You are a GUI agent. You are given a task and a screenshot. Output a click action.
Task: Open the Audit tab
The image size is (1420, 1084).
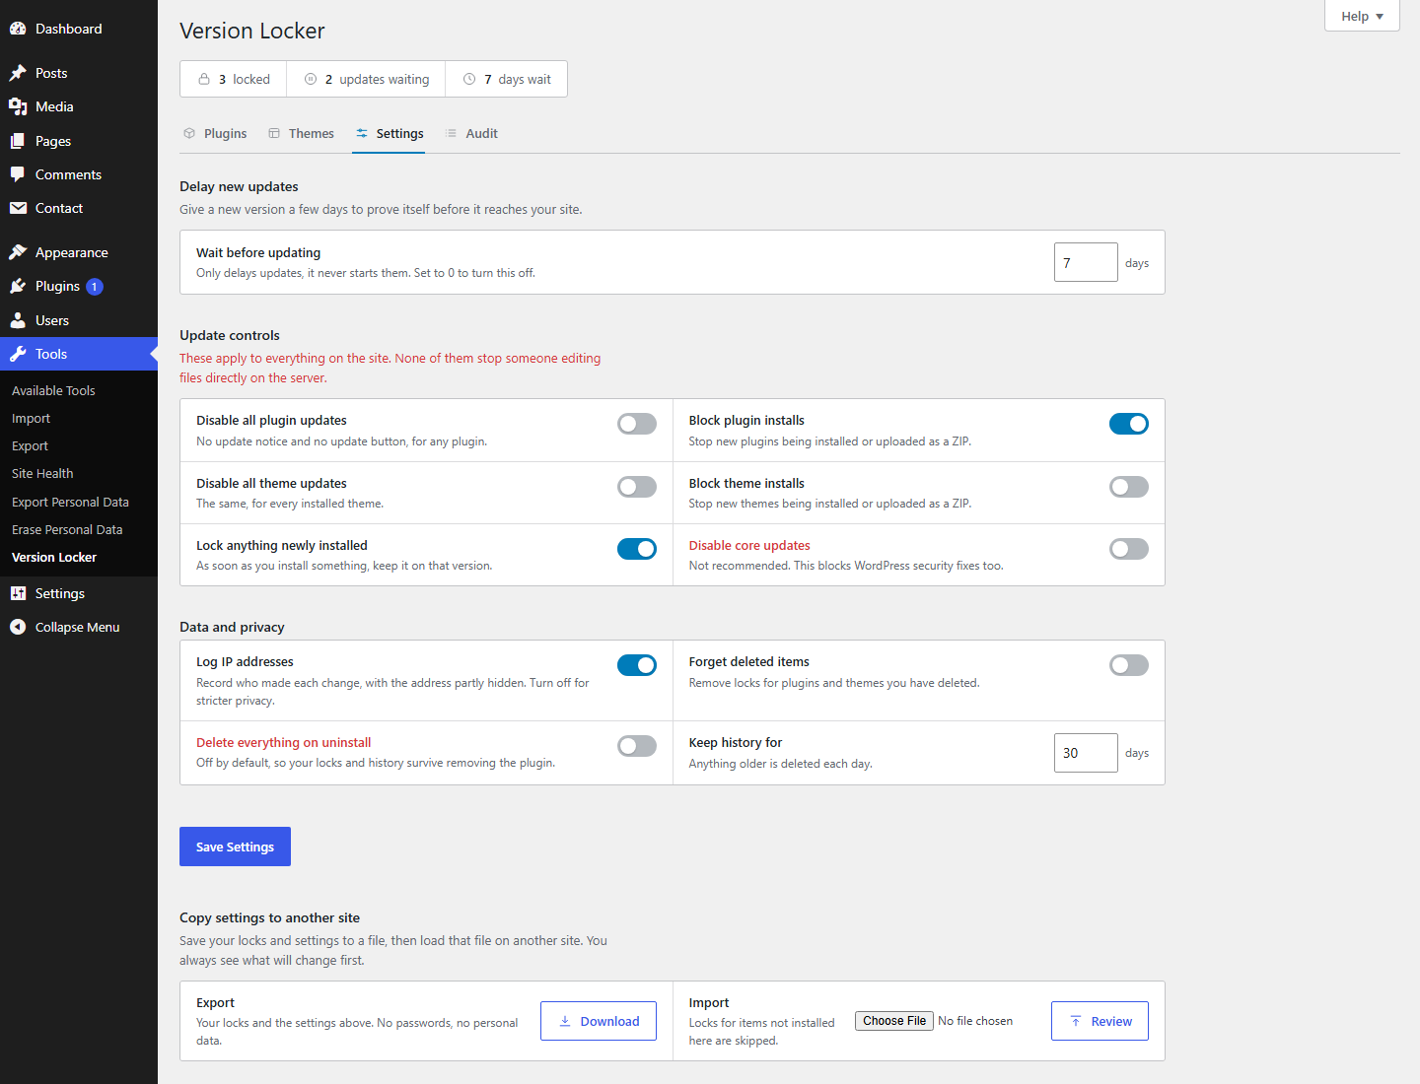(x=470, y=133)
